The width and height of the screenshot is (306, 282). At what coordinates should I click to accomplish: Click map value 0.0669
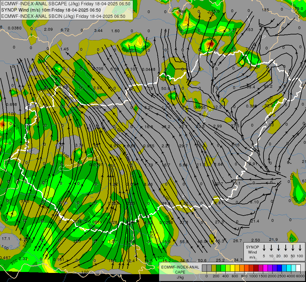(x=95, y=222)
